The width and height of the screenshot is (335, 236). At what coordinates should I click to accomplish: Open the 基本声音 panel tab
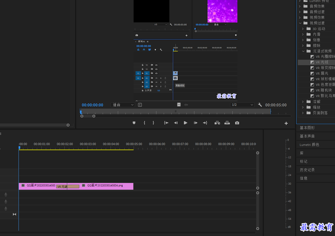[307, 136]
